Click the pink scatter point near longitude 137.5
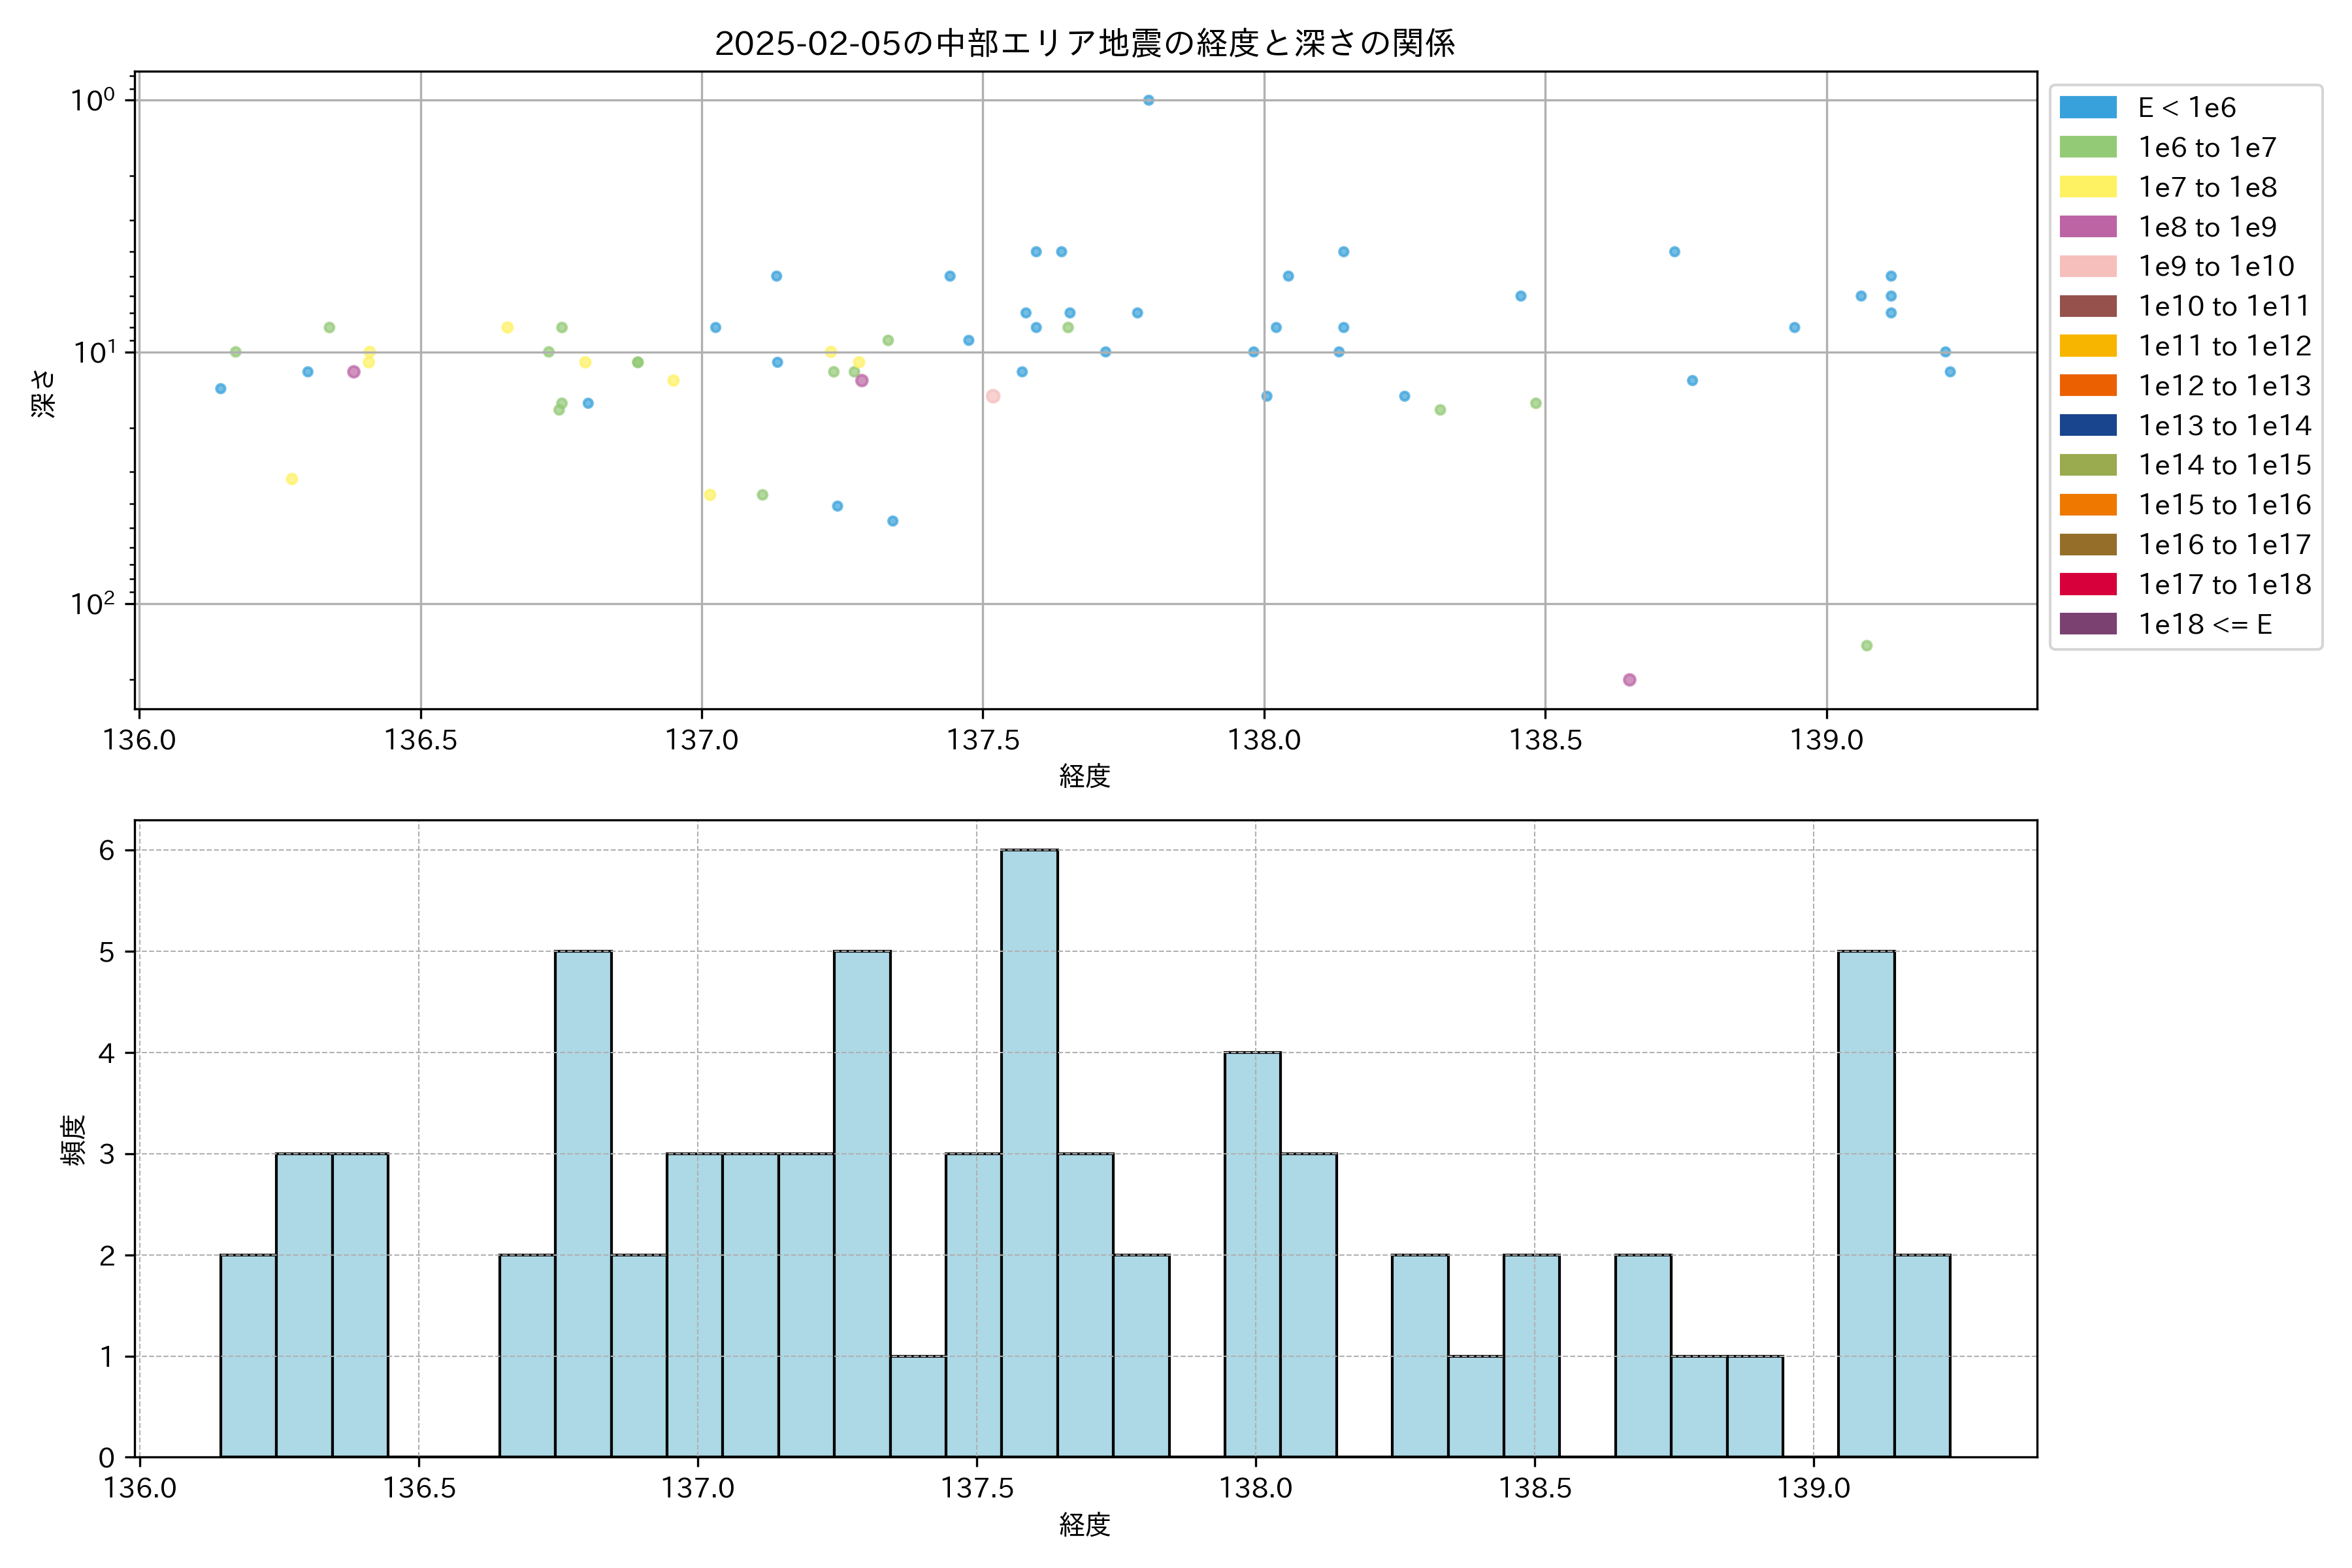 (993, 396)
